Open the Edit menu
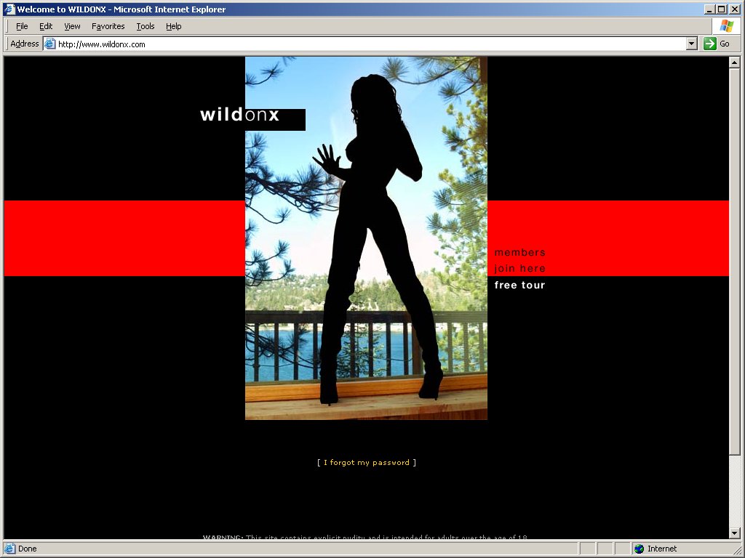Viewport: 745px width, 558px height. [x=46, y=26]
